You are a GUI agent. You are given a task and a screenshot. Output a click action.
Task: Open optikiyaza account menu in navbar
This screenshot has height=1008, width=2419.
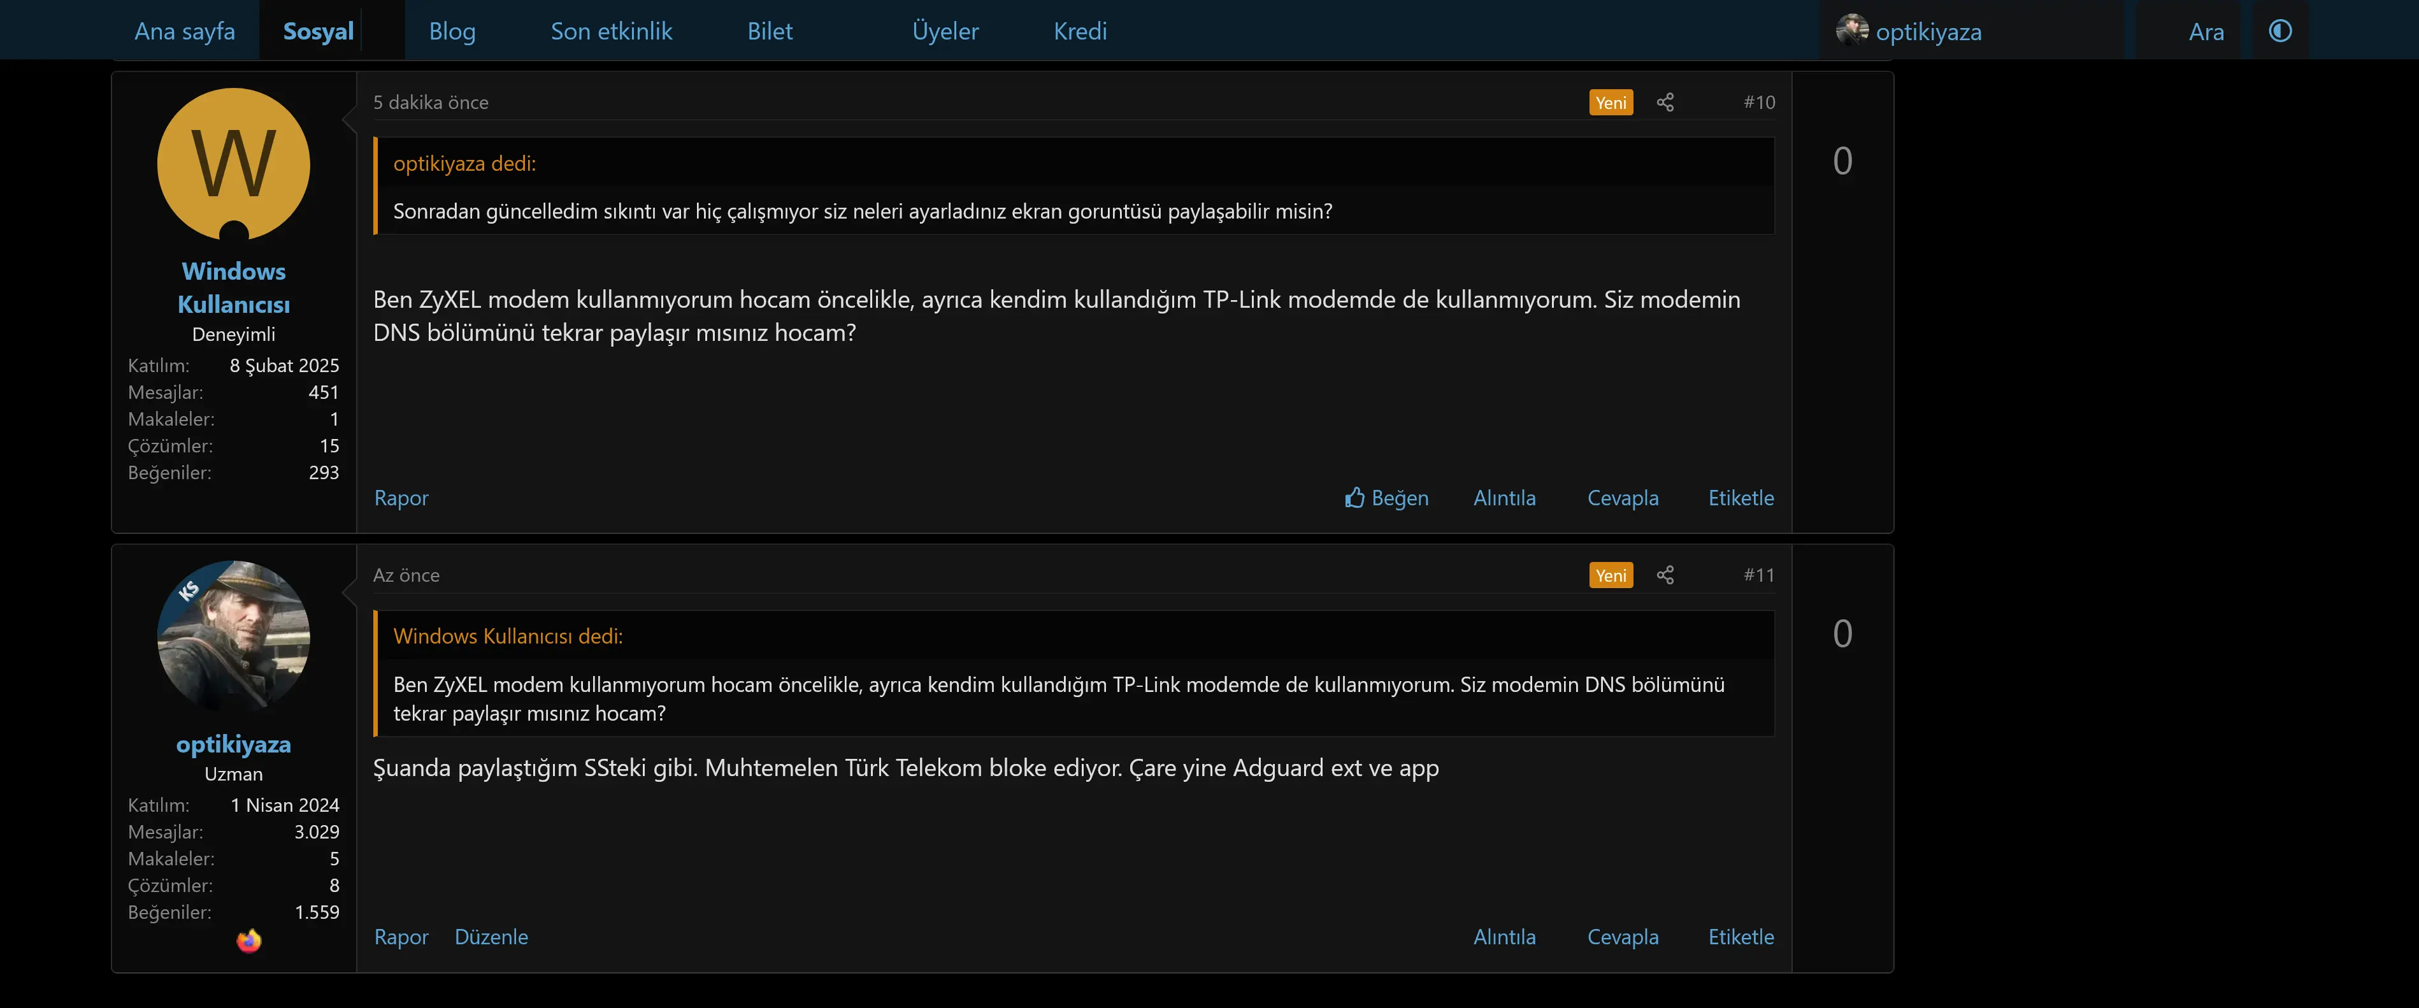pos(1929,32)
